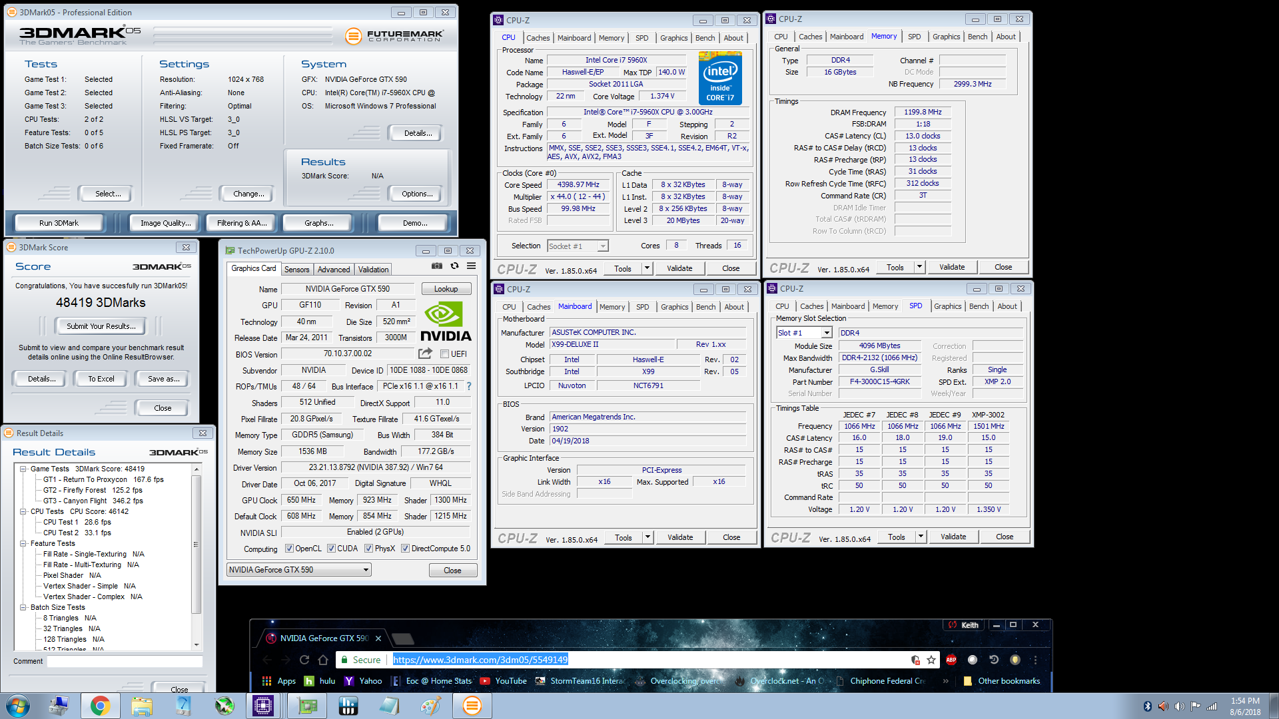The width and height of the screenshot is (1279, 719).
Task: Open Notepad from the taskbar
Action: click(390, 706)
